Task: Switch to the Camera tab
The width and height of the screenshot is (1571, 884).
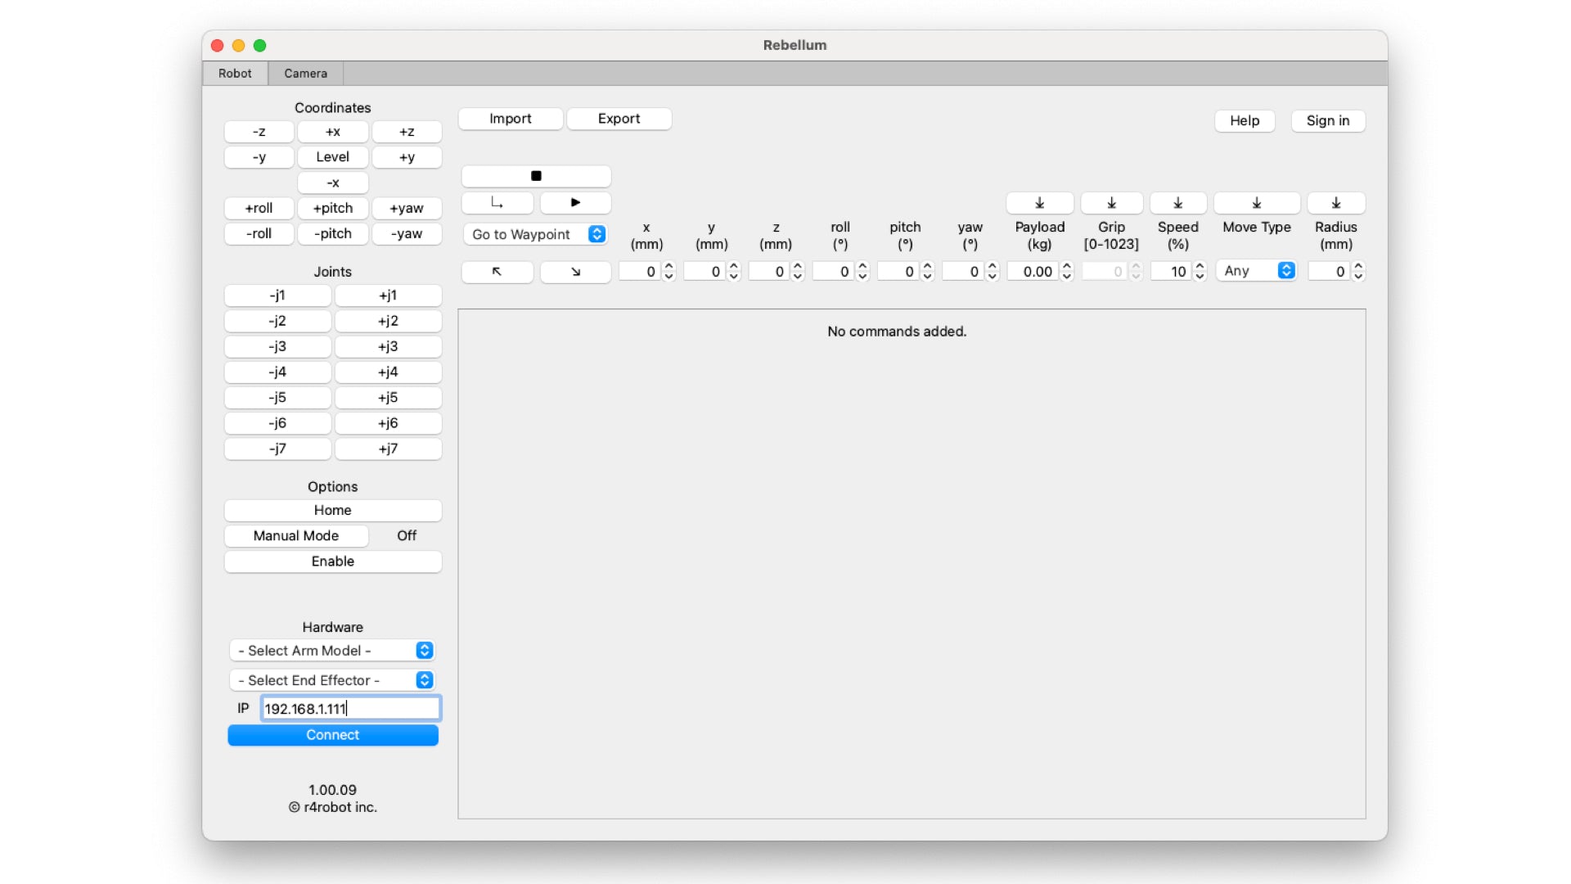Action: coord(305,73)
